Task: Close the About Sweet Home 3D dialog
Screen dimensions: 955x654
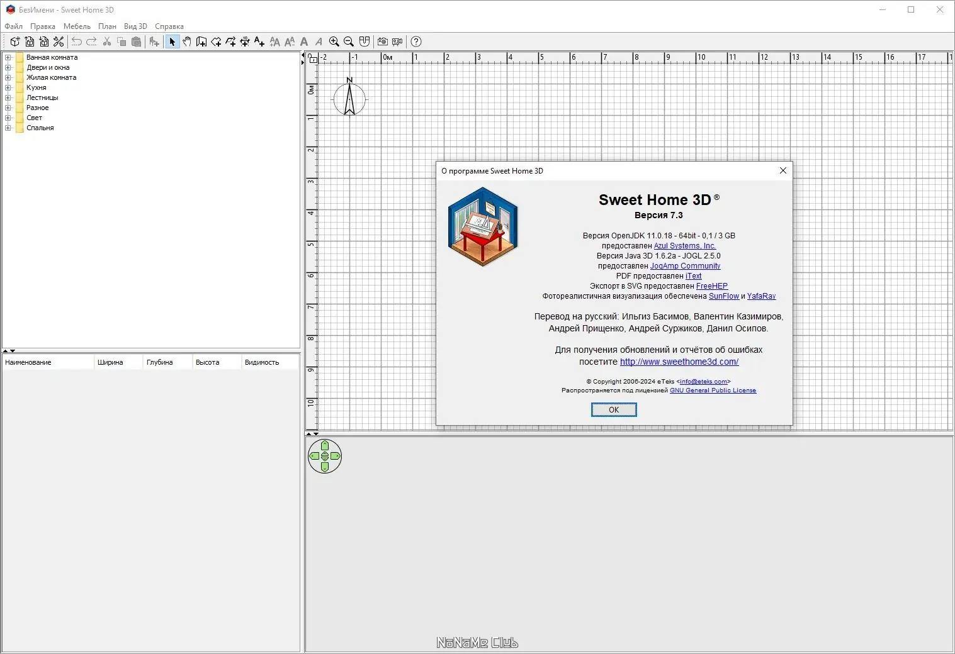Action: coord(783,170)
